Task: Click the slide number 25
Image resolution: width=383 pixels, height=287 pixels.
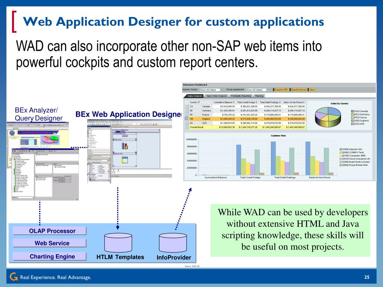Action: pyautogui.click(x=367, y=277)
